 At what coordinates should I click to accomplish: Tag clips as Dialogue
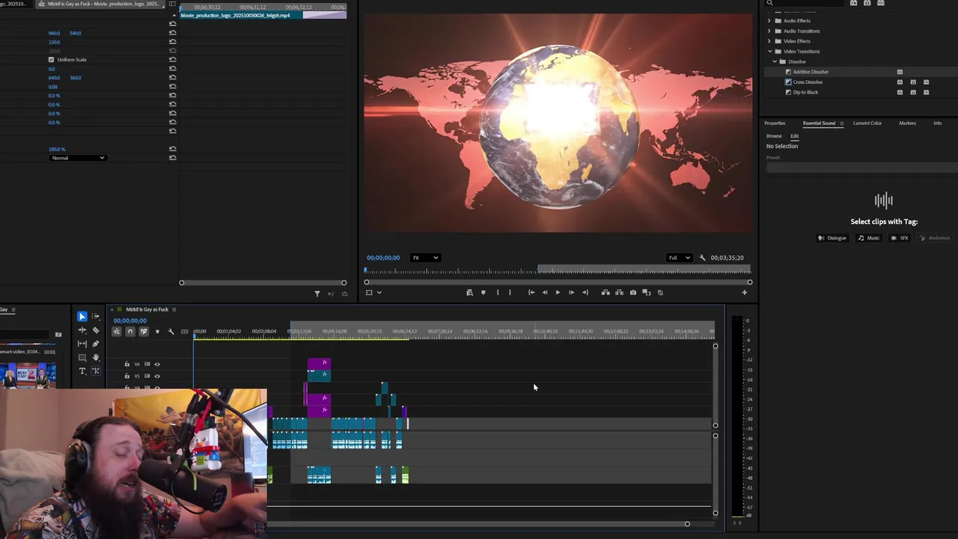click(832, 238)
